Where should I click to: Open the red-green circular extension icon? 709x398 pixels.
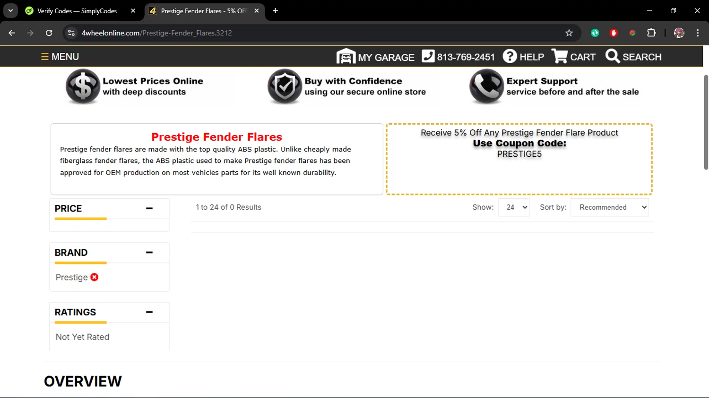pos(632,33)
